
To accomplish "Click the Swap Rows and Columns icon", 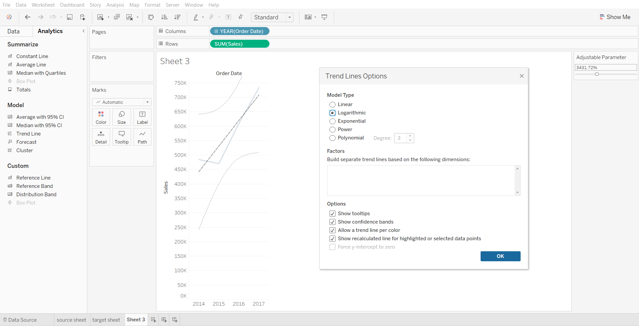I will (151, 17).
